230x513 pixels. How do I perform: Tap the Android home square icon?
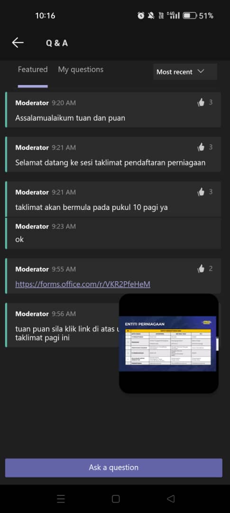pyautogui.click(x=116, y=499)
